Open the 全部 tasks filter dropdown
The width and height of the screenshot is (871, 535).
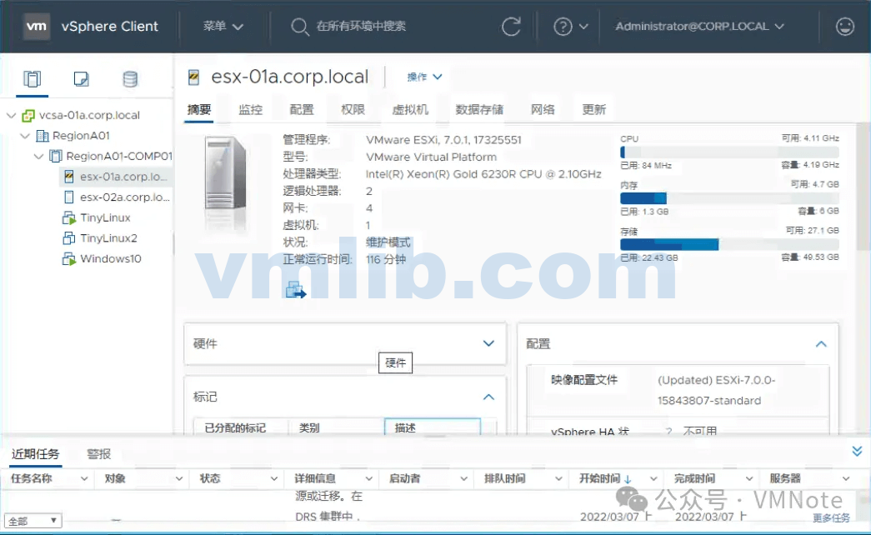click(33, 519)
